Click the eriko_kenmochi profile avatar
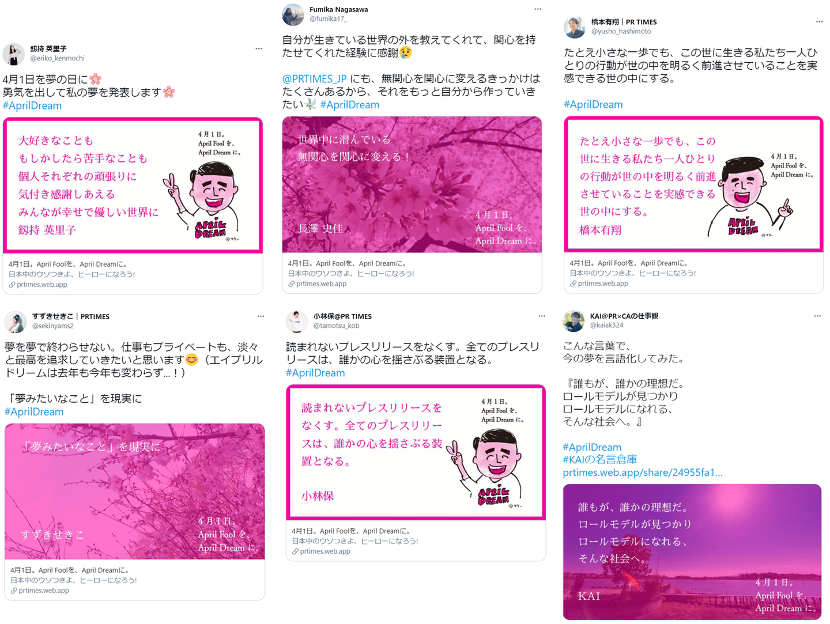 [14, 54]
